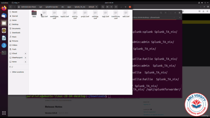
Task: Launch LibreOffice Writer from the dock
Action: click(4, 38)
